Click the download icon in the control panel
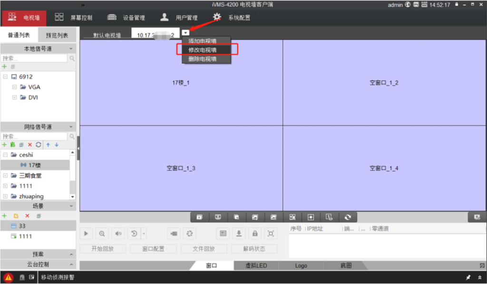 coord(239,234)
